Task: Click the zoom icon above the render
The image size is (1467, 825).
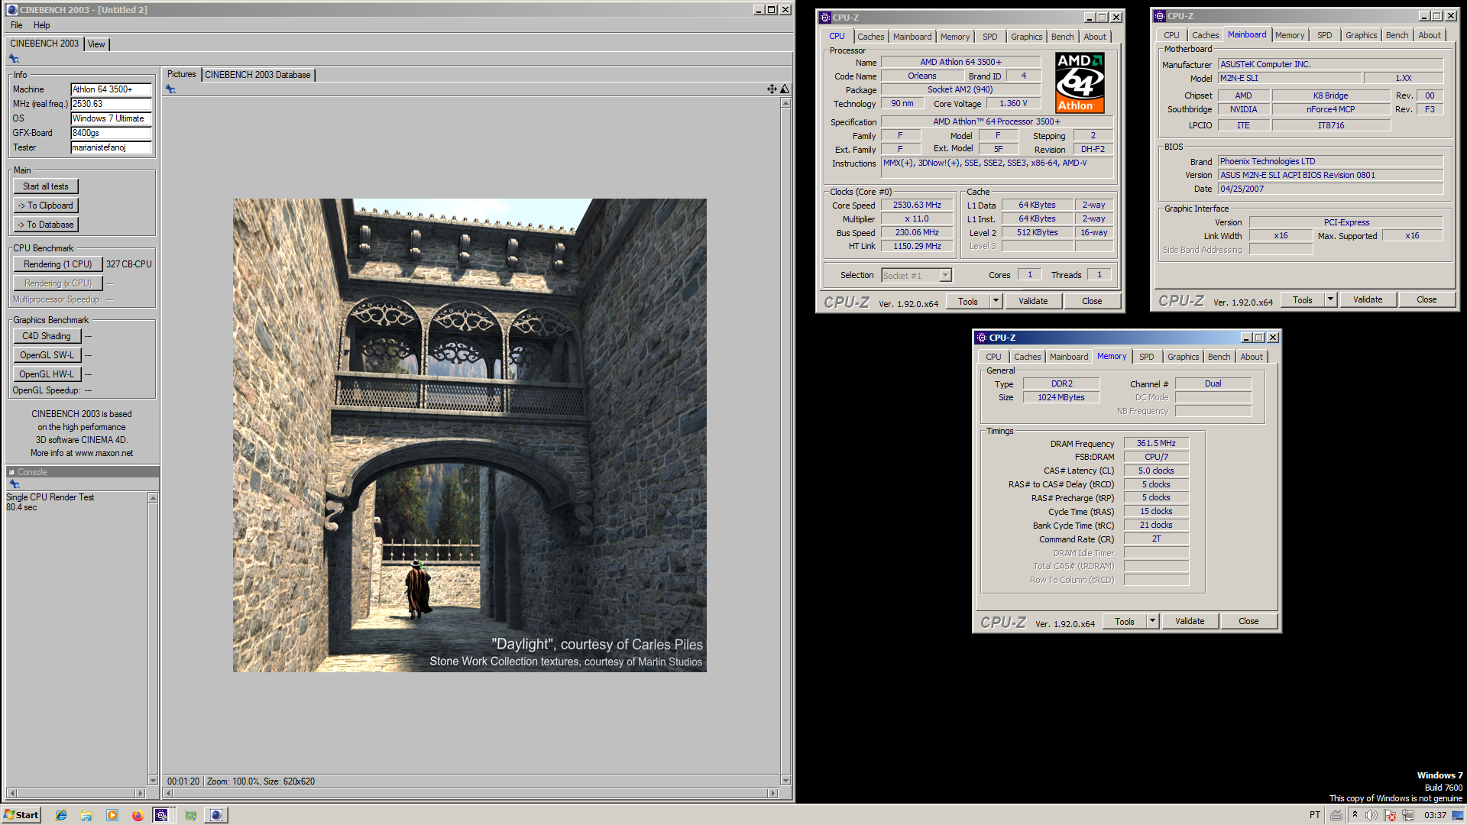Action: coord(785,89)
